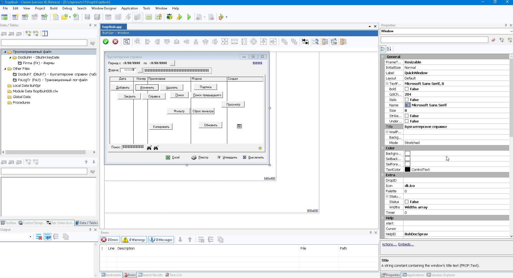The image size is (513, 278).
Task: Toggle the Status checkbox in Extra section
Action: (x=406, y=202)
